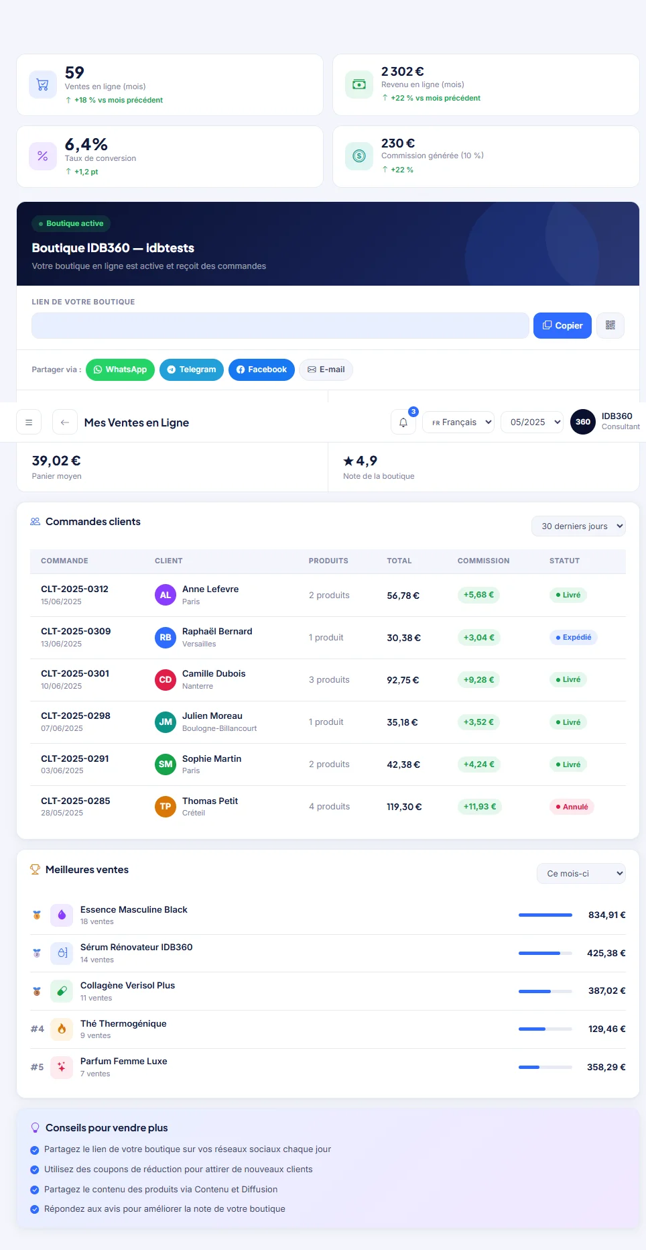Open the hamburger menu icon
The image size is (646, 1250).
(29, 422)
